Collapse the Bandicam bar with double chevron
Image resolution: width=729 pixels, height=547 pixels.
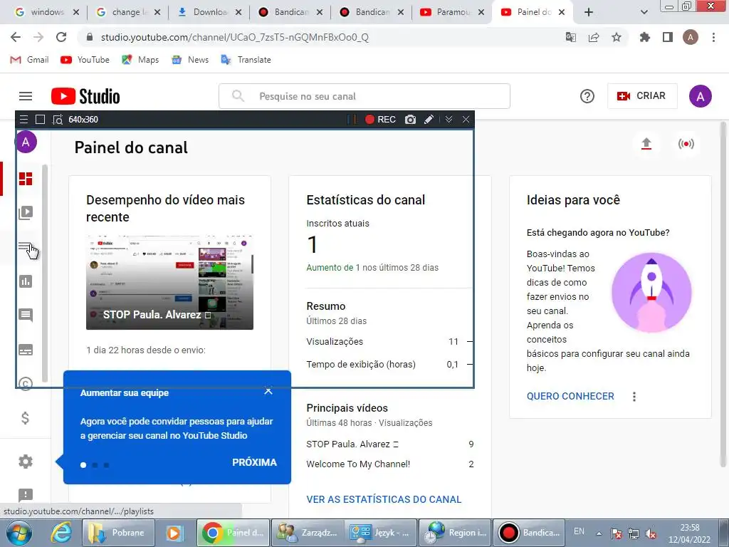pos(449,120)
